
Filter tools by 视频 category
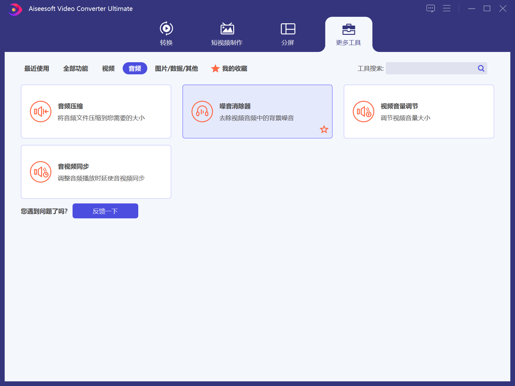[108, 68]
